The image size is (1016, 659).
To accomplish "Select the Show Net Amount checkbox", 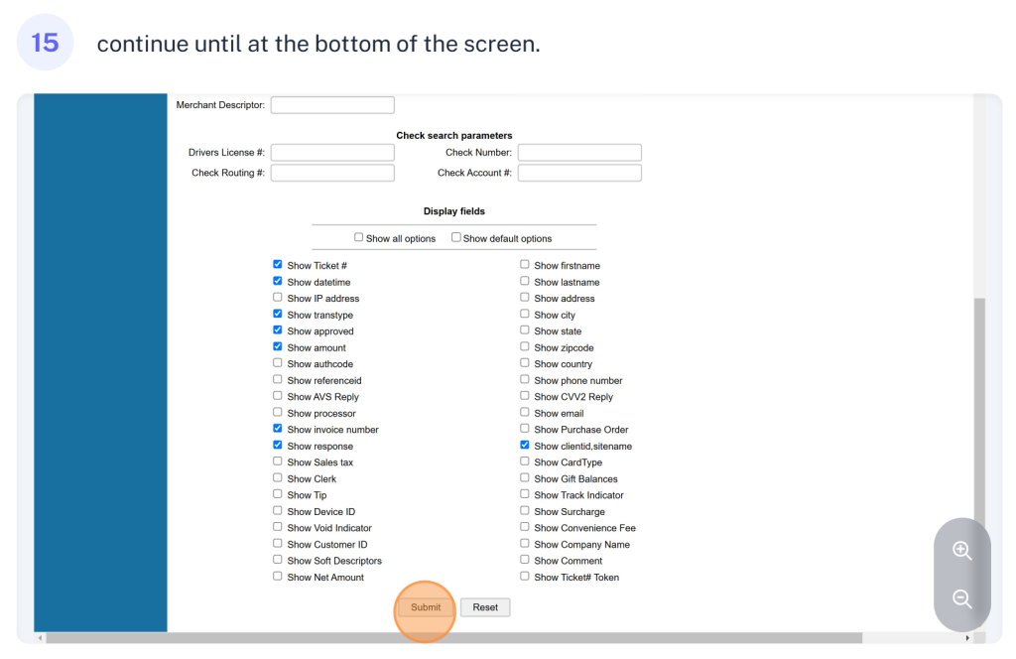I will [278, 577].
